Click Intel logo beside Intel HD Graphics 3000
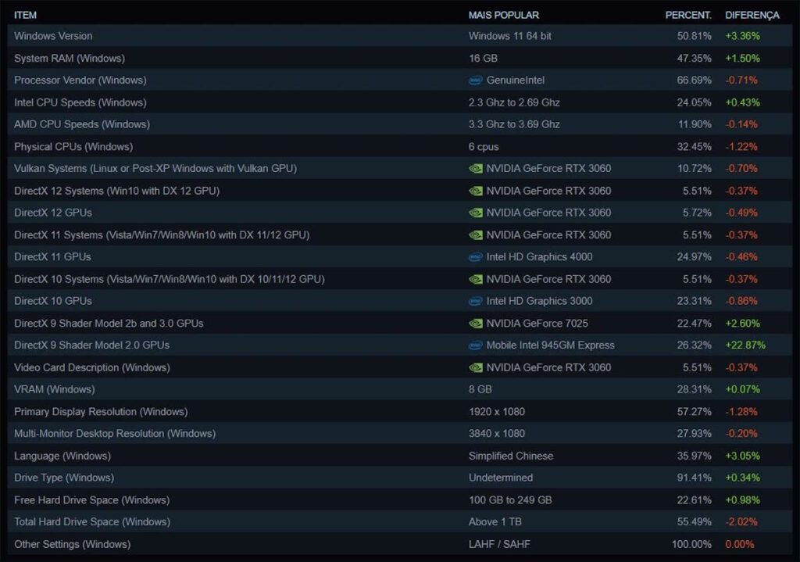800x562 pixels. click(476, 301)
